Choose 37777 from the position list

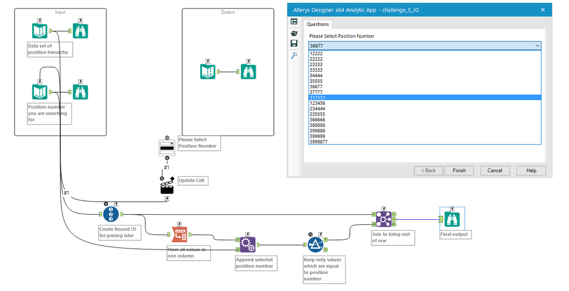[x=425, y=92]
